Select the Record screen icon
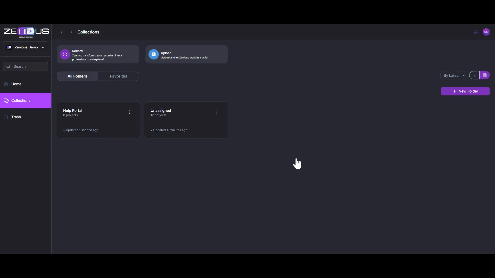The image size is (495, 278). coord(65,54)
